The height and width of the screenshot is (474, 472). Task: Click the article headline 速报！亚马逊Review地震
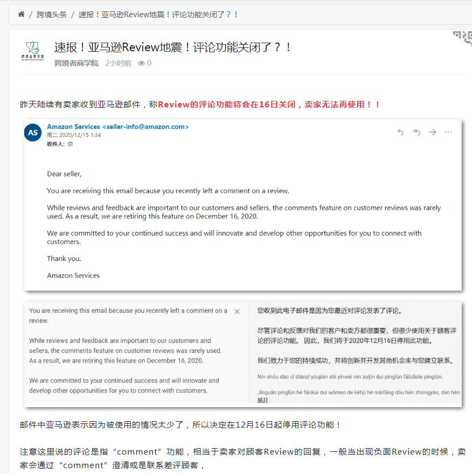point(172,47)
